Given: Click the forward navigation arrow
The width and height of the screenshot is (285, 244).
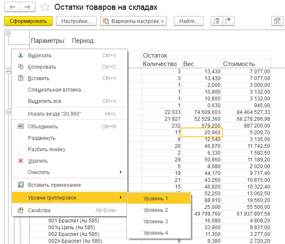Looking at the screenshot, I should tap(28, 7).
